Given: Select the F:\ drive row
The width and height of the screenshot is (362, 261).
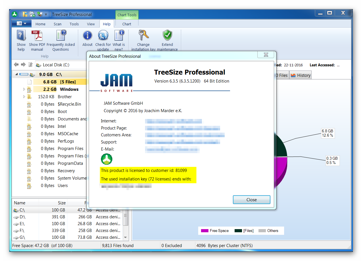Looking at the screenshot, I should click(68, 231).
